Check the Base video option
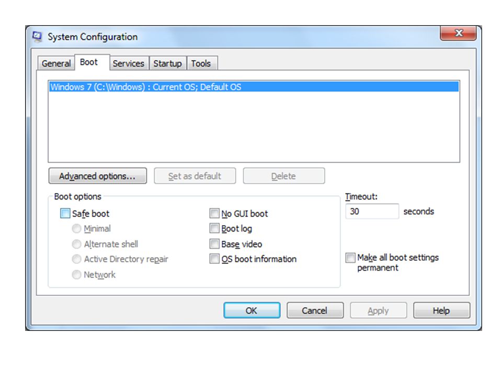Image resolution: width=502 pixels, height=377 pixels. (214, 243)
